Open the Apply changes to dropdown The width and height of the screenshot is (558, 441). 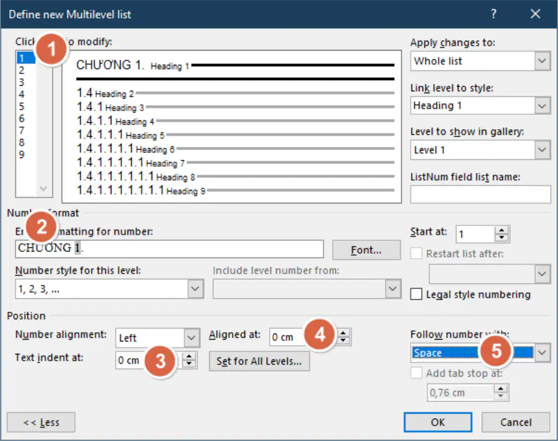tap(542, 61)
